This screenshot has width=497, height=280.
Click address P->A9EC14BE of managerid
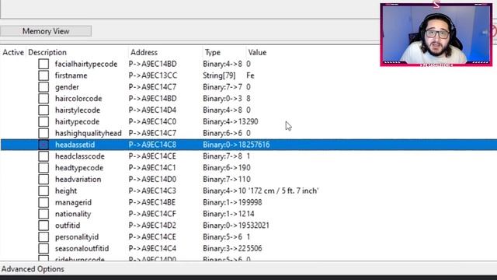click(152, 202)
